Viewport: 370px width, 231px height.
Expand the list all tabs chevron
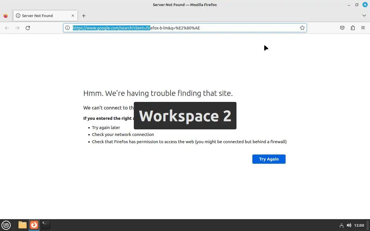pyautogui.click(x=364, y=16)
